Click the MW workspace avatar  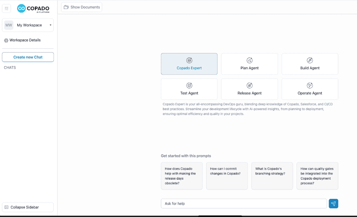click(x=9, y=25)
